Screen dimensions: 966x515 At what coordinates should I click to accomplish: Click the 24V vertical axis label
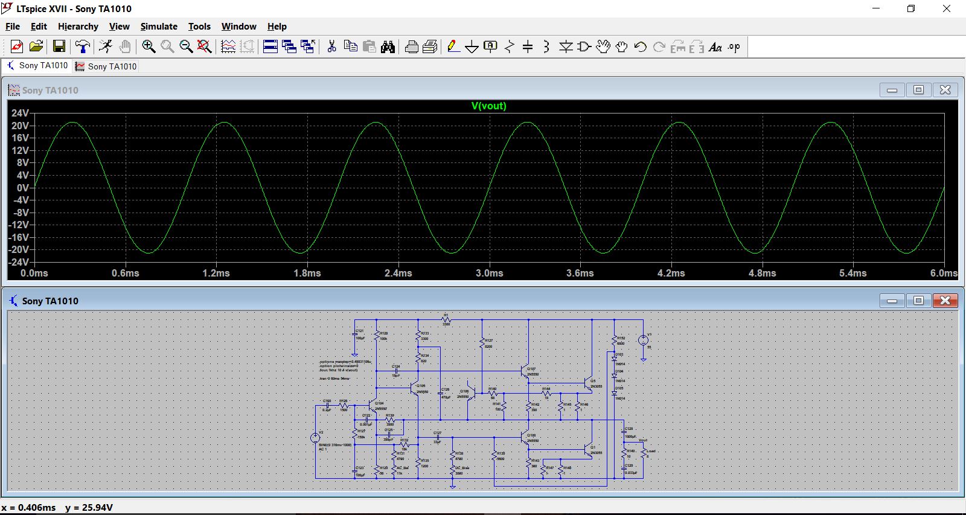point(20,113)
